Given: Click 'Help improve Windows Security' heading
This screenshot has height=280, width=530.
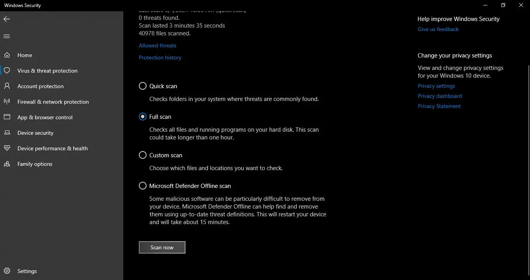Looking at the screenshot, I should [458, 19].
